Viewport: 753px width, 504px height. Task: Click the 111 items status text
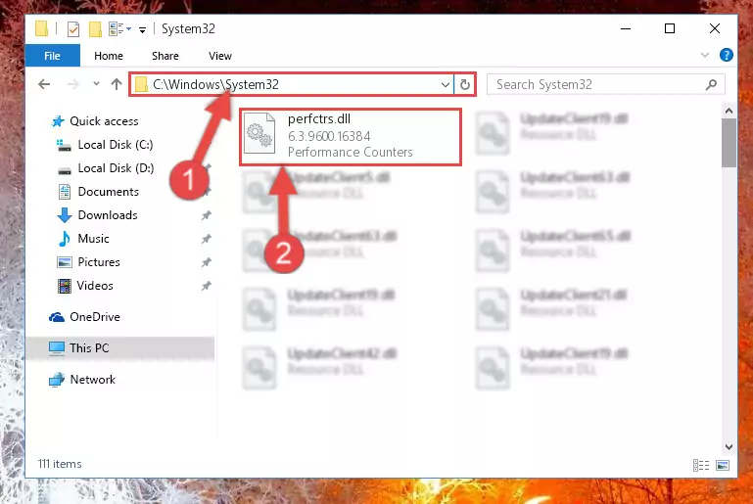pyautogui.click(x=60, y=464)
